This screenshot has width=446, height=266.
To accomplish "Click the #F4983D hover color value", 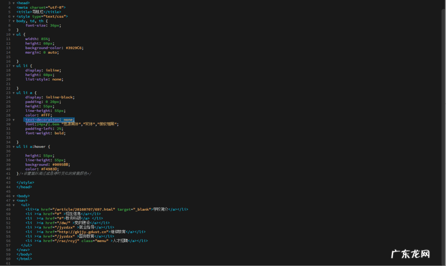I will click(50, 169).
